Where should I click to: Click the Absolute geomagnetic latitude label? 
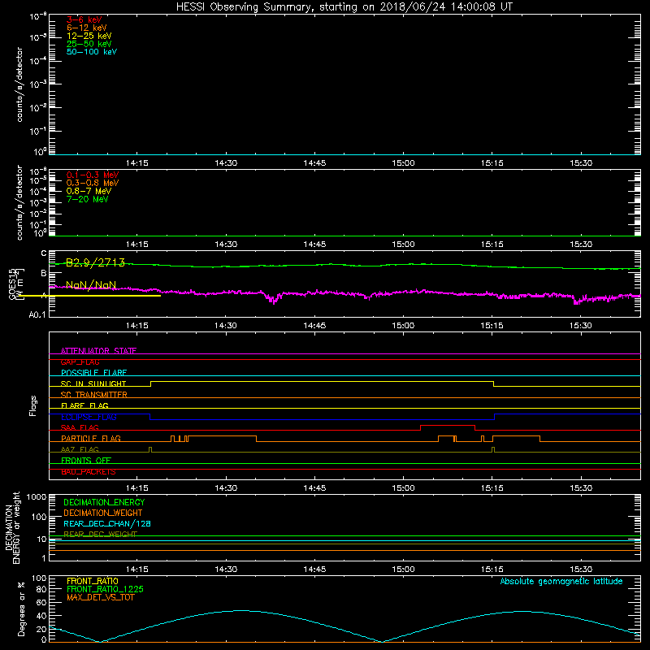click(561, 581)
